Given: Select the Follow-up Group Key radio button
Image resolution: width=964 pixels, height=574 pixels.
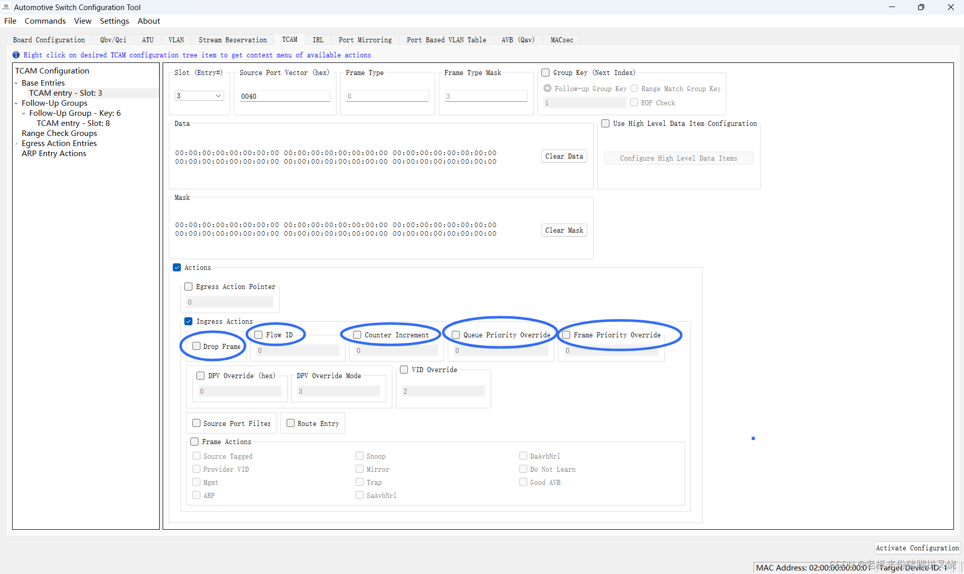Looking at the screenshot, I should coord(547,88).
